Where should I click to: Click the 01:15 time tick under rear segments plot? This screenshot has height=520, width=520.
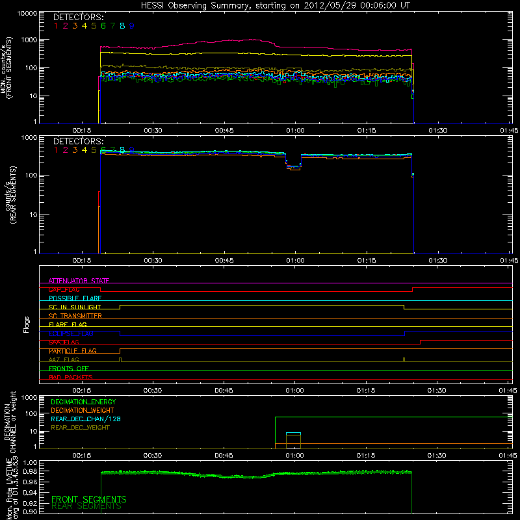click(367, 261)
